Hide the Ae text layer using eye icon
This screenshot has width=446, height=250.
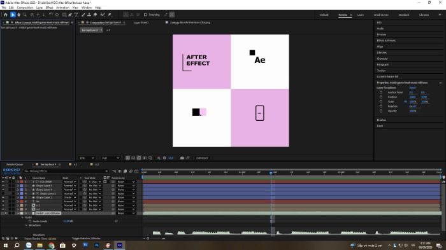(3, 202)
